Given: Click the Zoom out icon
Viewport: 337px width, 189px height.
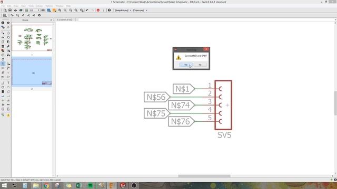Looking at the screenshot, I should click(71, 10).
